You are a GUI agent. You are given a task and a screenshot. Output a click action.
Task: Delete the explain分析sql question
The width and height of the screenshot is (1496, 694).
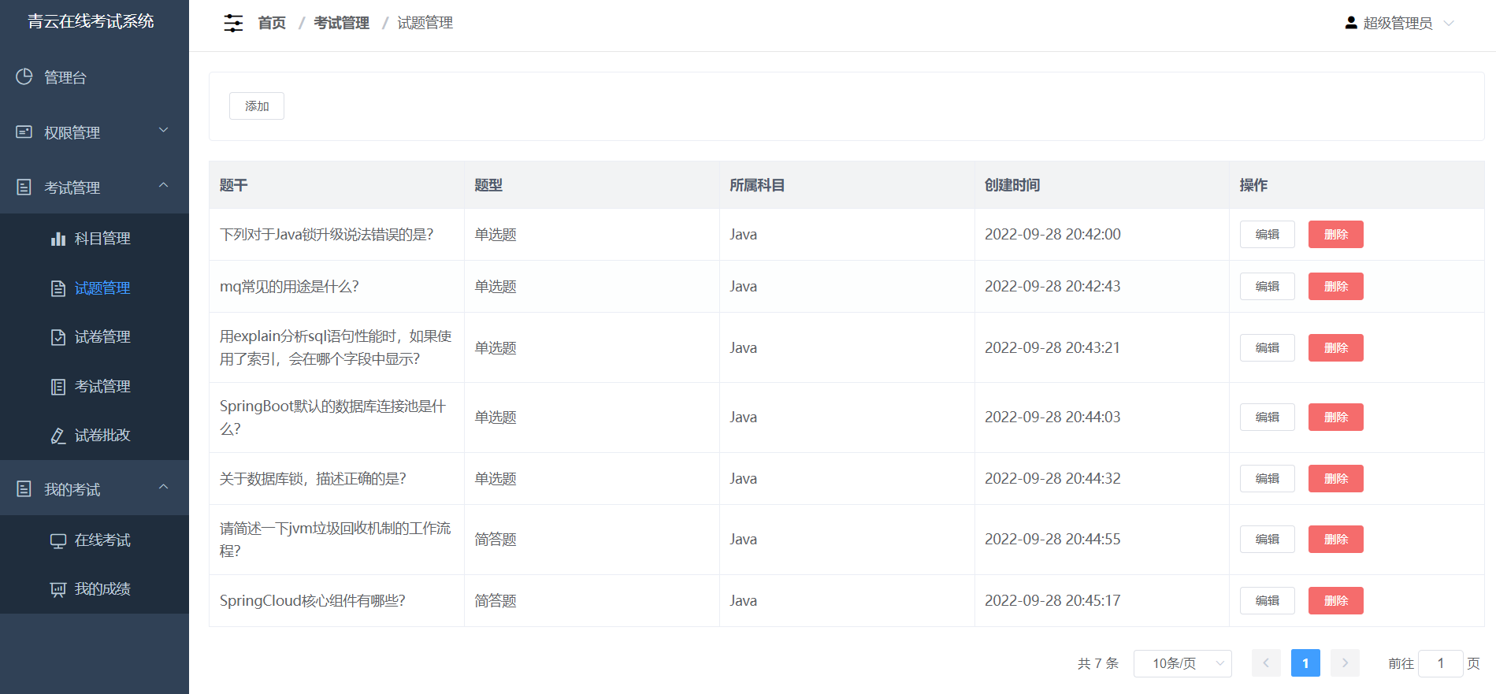click(x=1335, y=347)
